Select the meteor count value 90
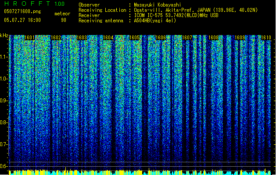The width and height of the screenshot is (276, 175). (x=64, y=20)
